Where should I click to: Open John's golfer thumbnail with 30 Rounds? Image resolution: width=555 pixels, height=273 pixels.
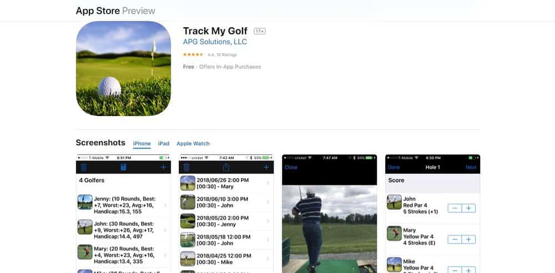[x=85, y=227]
